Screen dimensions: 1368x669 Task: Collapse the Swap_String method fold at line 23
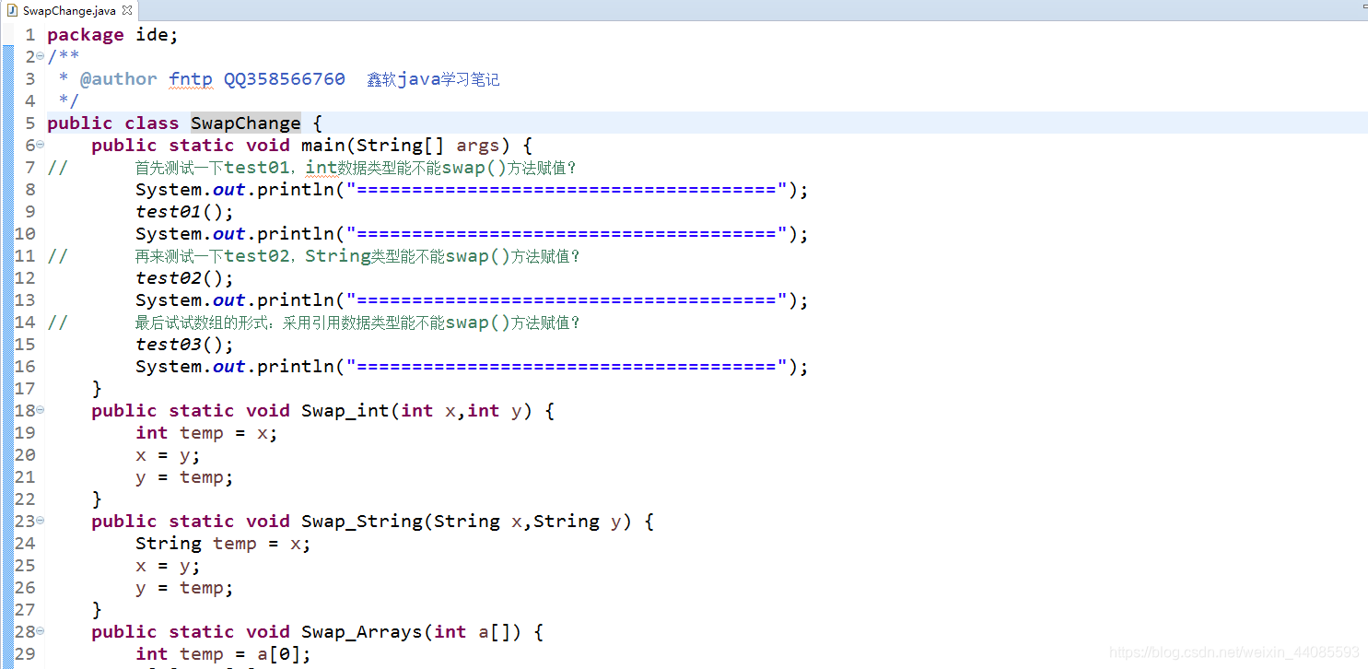pos(41,521)
